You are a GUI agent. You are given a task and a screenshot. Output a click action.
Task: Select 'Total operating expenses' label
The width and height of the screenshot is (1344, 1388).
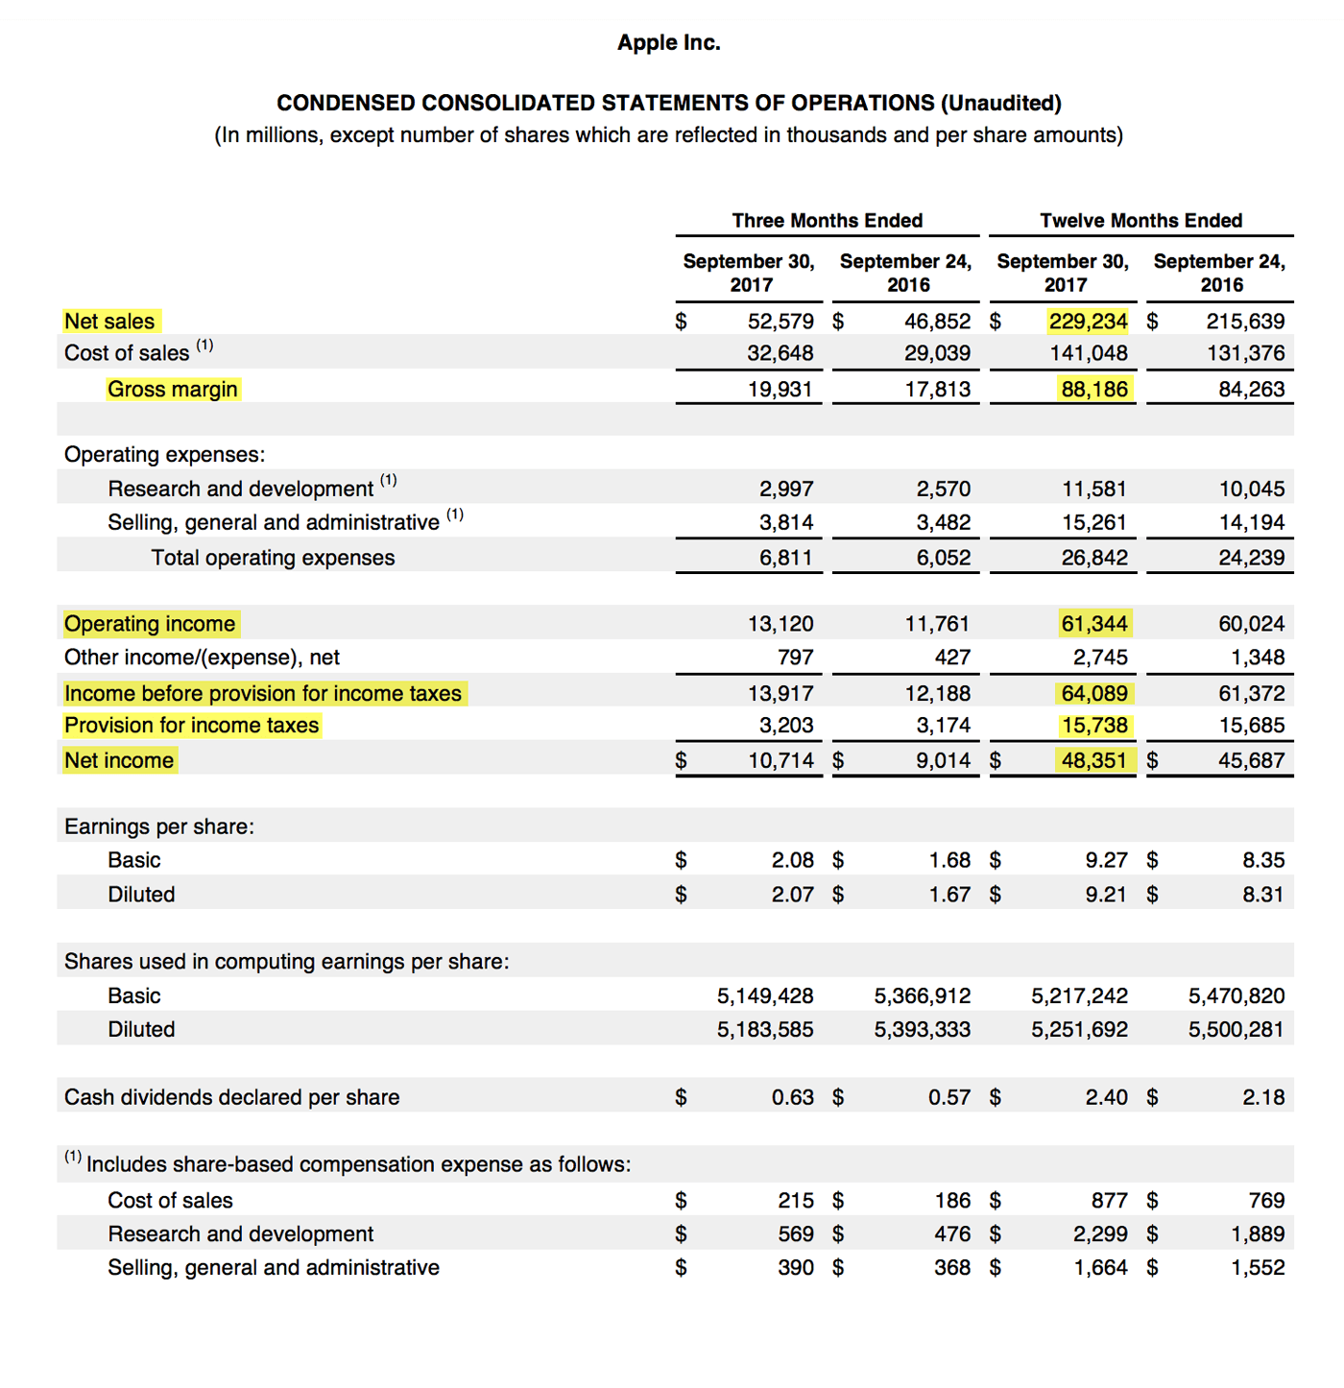273,558
